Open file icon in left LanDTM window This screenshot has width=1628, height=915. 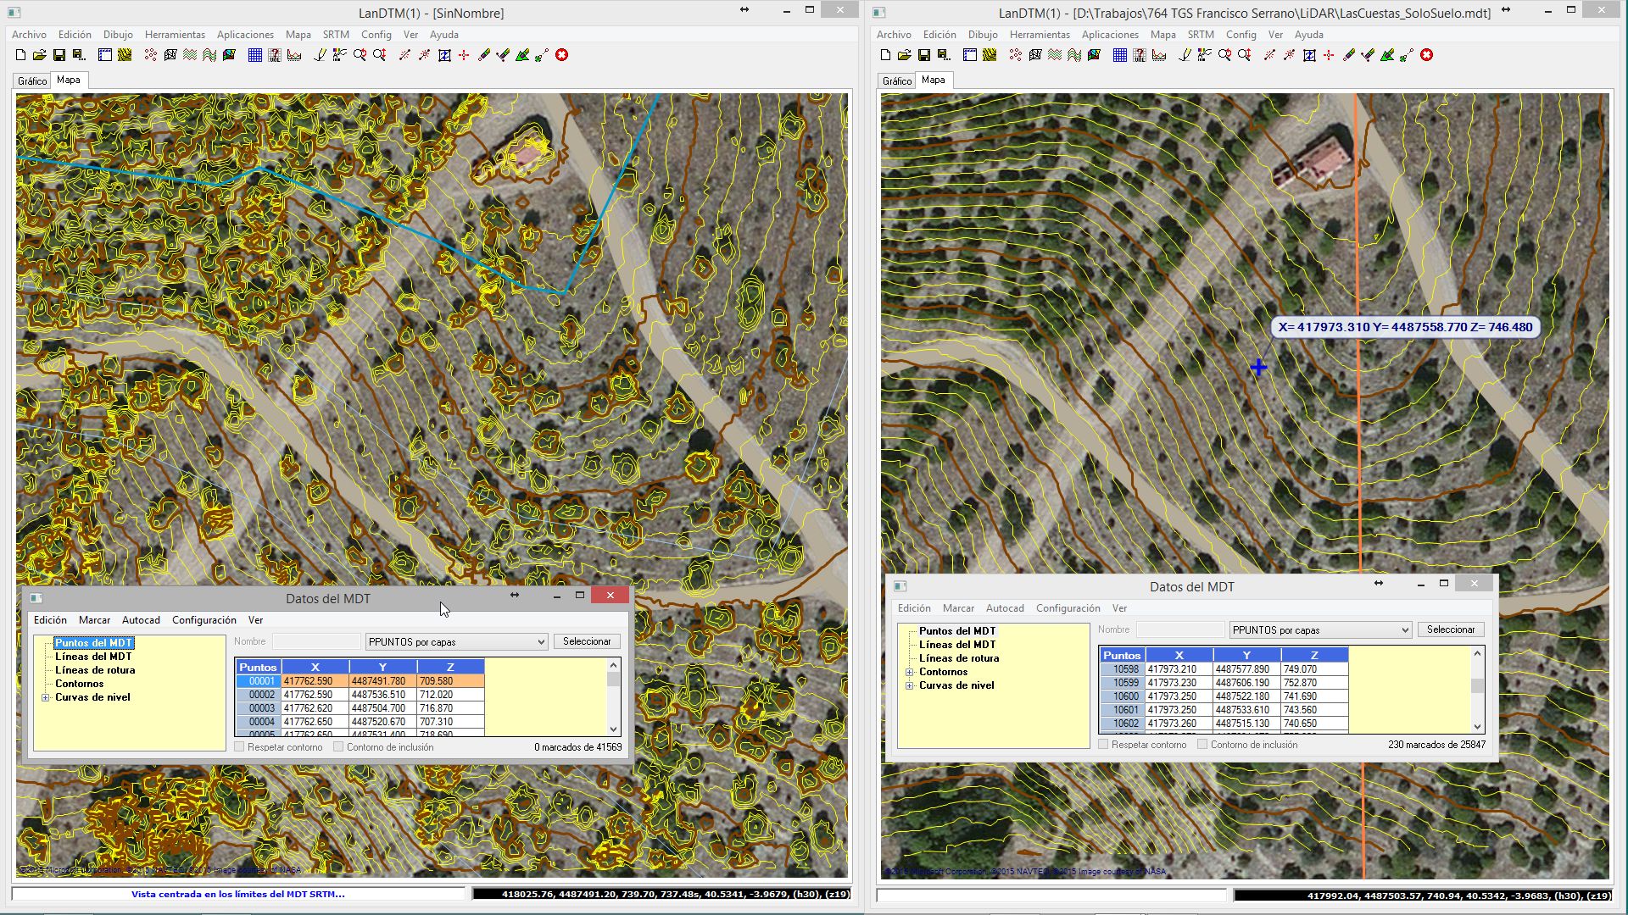(x=39, y=55)
